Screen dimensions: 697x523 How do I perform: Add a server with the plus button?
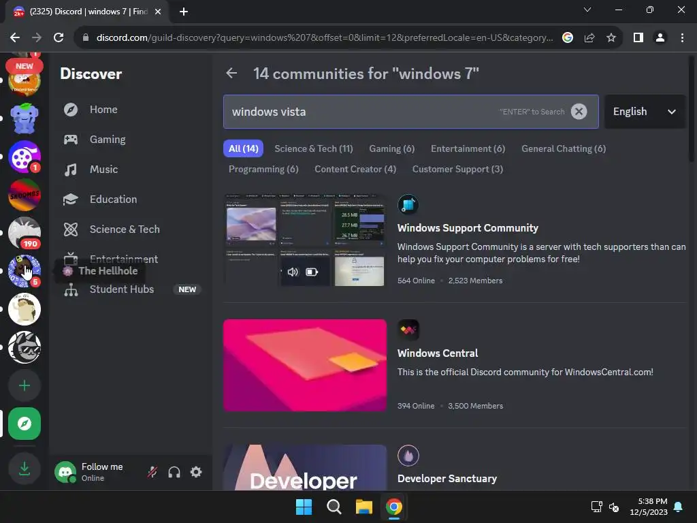(x=25, y=385)
